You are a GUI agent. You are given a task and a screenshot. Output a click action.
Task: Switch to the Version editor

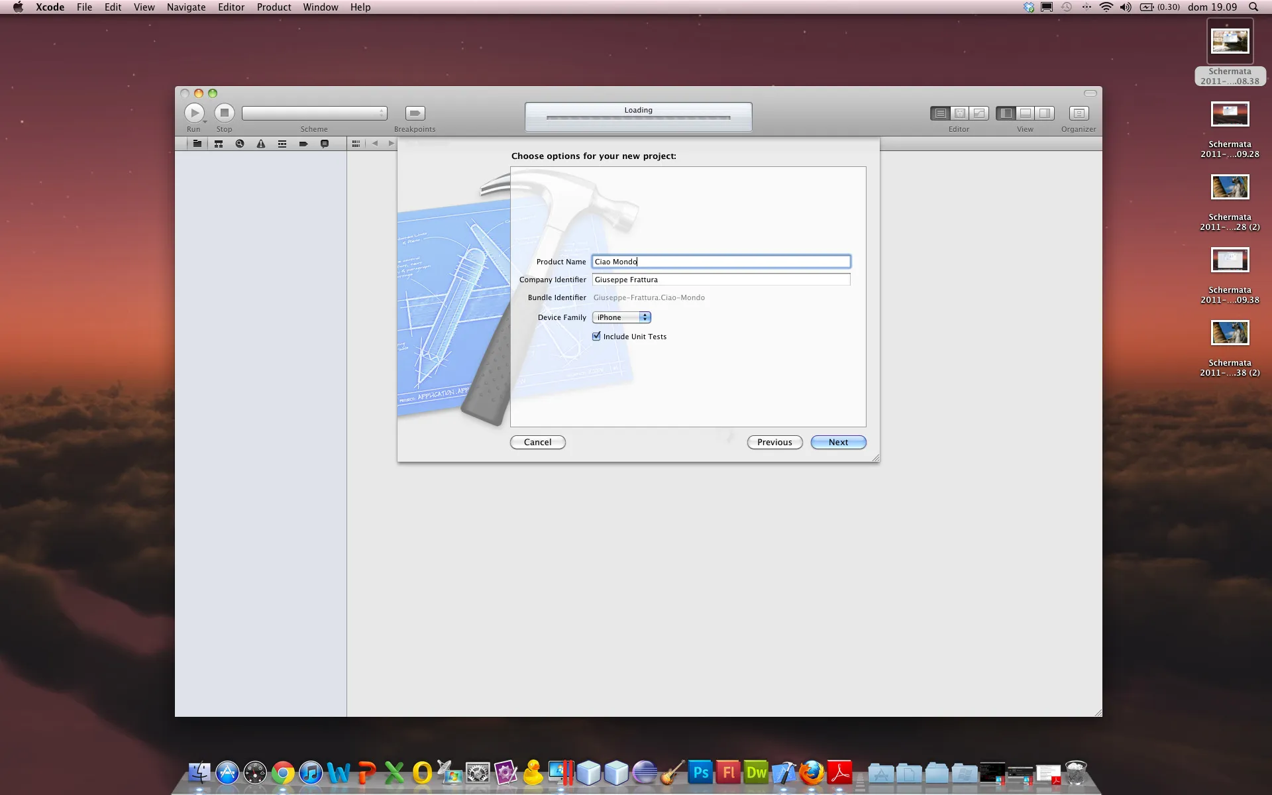coord(979,113)
